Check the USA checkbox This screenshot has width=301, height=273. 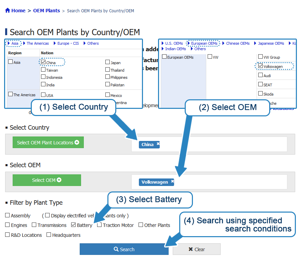point(43,95)
